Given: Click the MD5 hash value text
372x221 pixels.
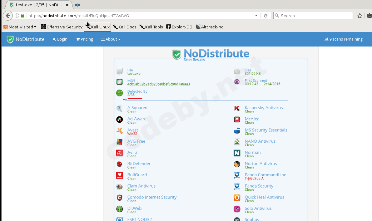Looking at the screenshot, I should pos(158,84).
